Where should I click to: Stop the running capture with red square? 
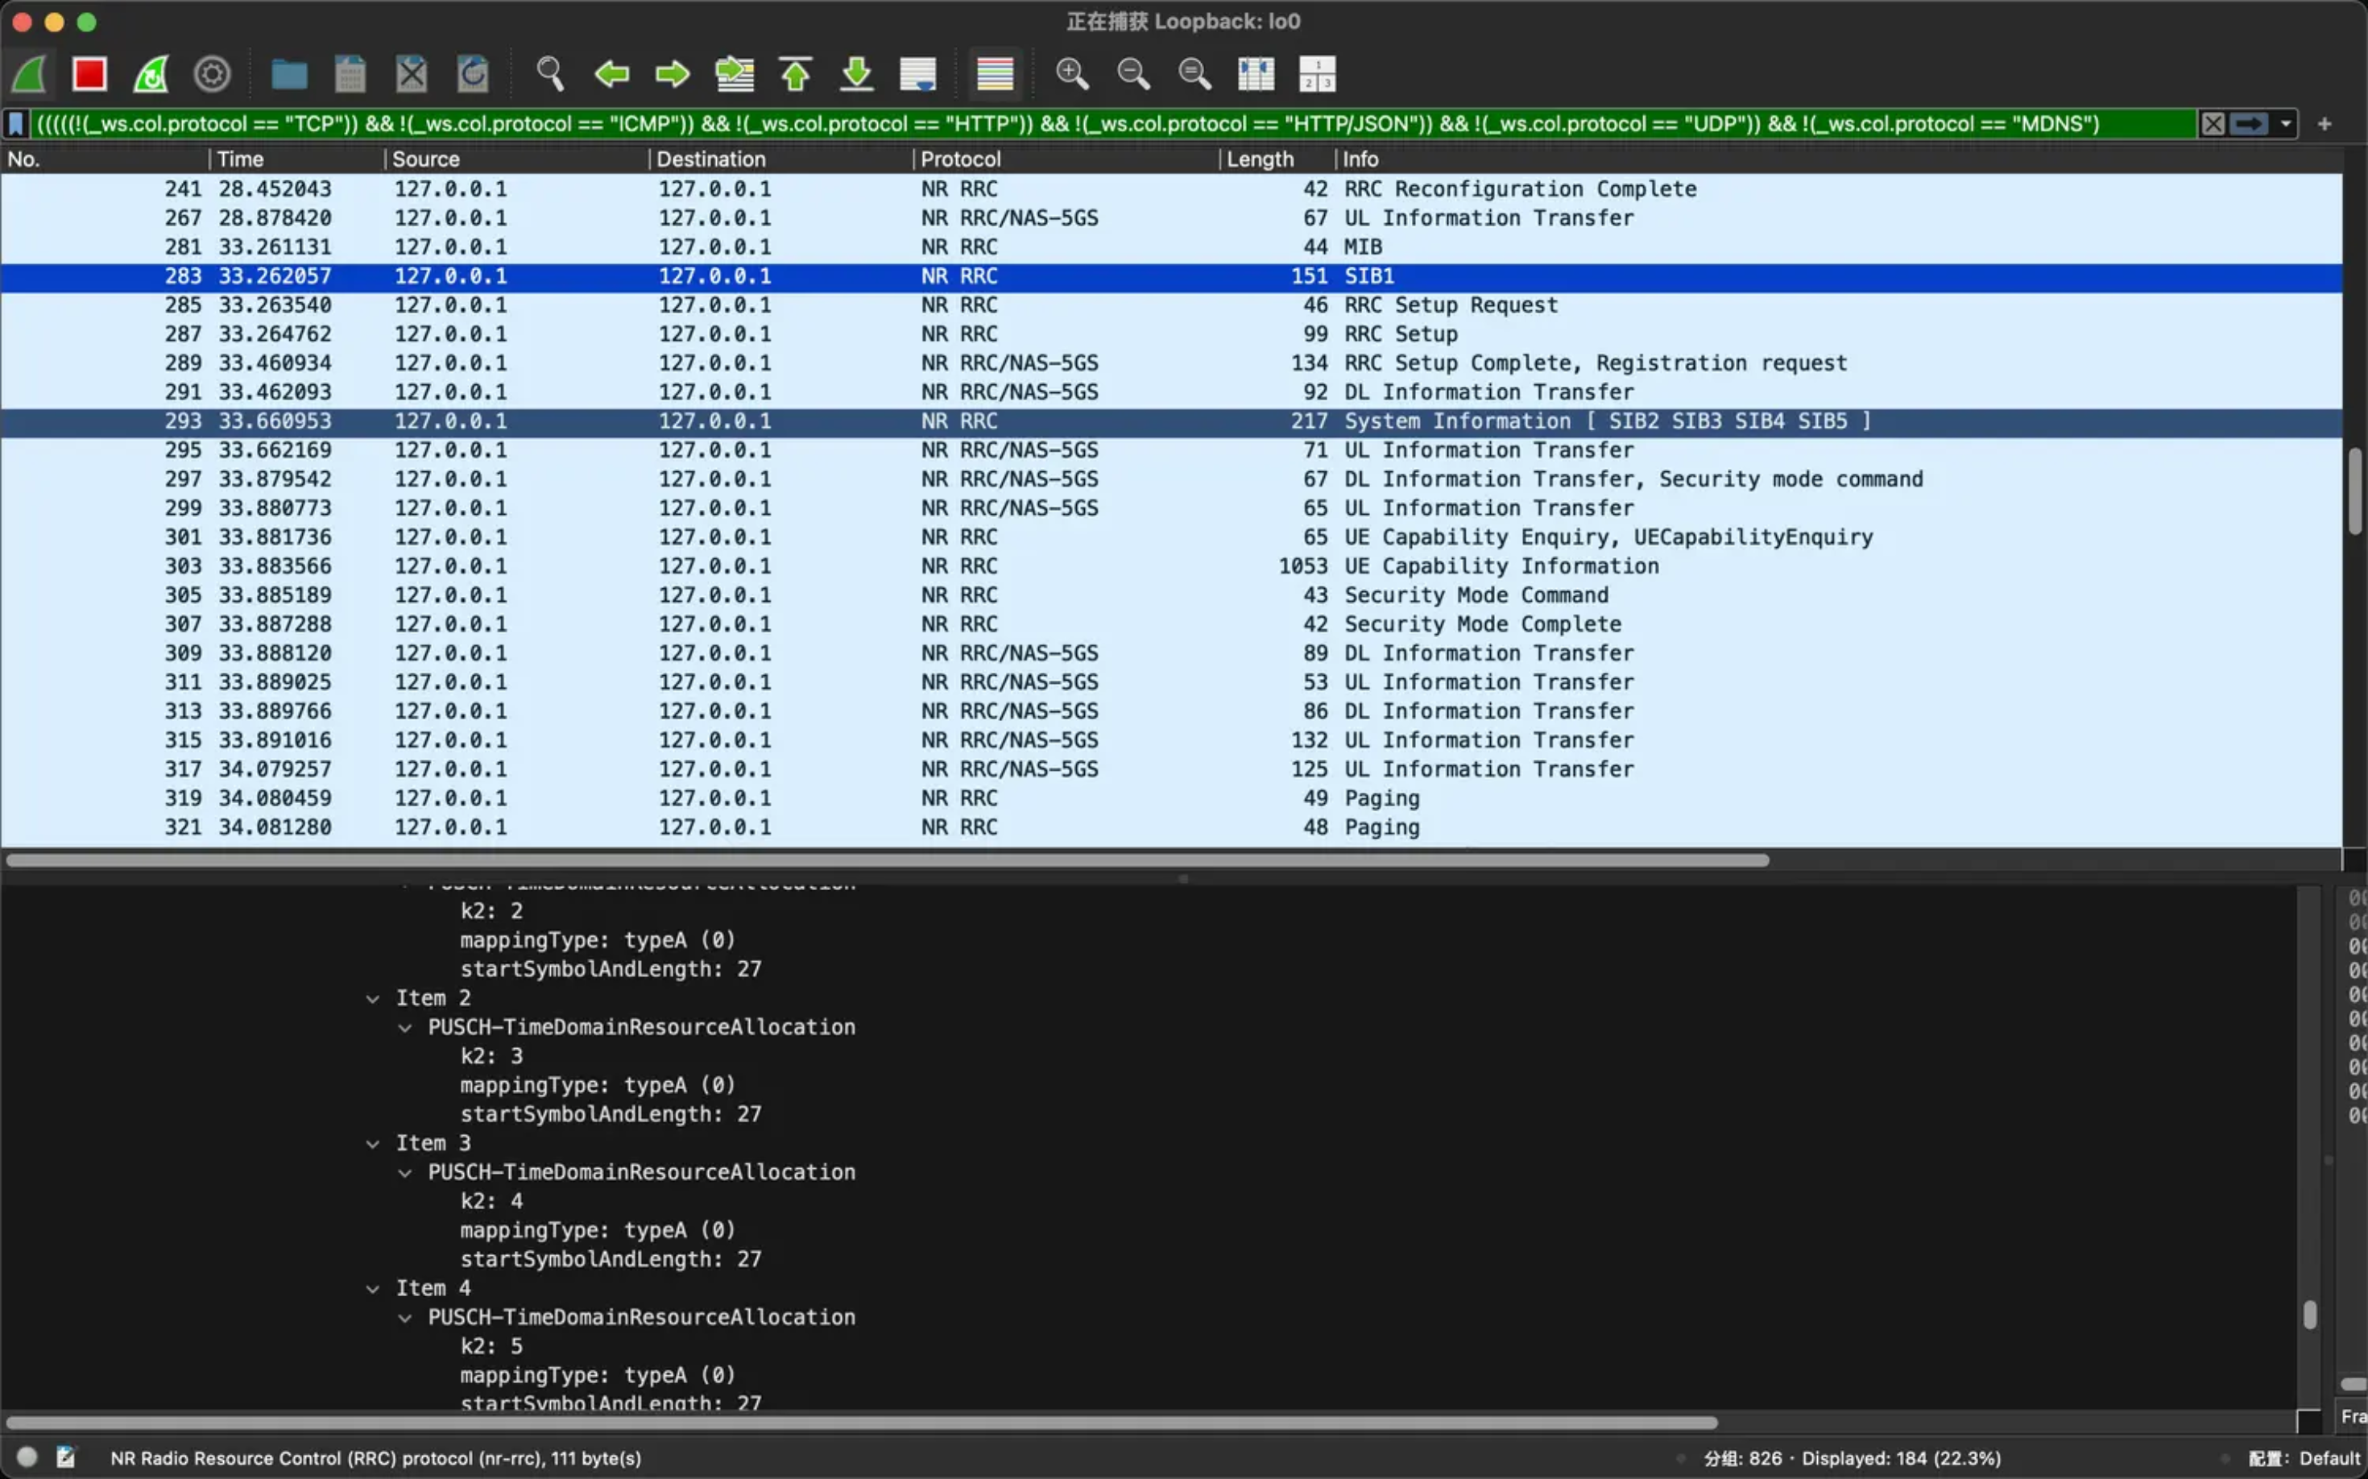point(90,74)
